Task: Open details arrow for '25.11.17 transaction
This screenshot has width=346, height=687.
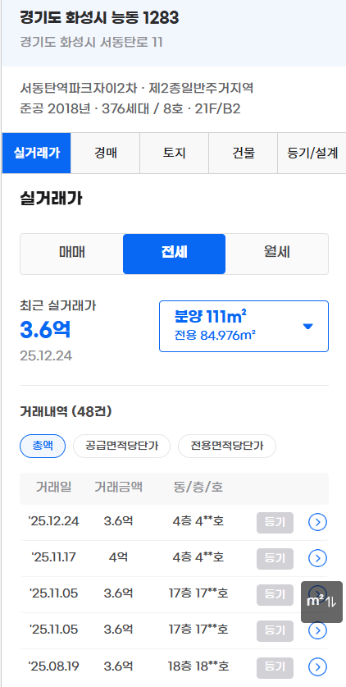Action: coord(317,558)
